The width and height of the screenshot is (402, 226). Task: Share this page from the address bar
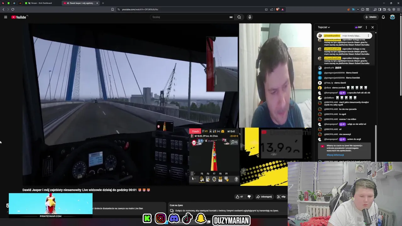272,9
